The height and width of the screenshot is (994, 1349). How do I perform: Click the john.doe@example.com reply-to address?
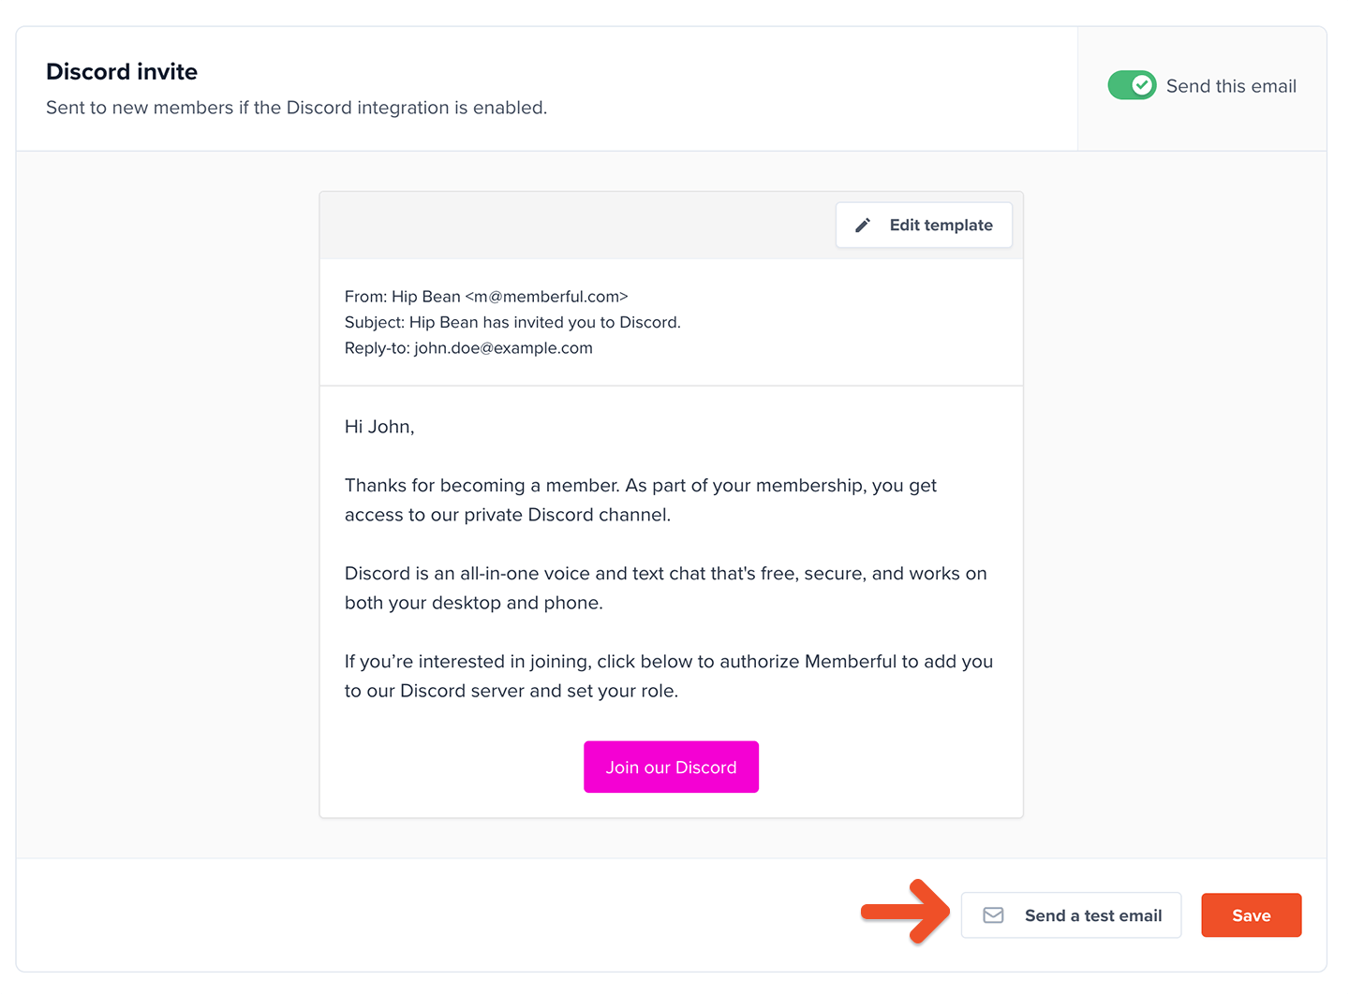coord(503,348)
